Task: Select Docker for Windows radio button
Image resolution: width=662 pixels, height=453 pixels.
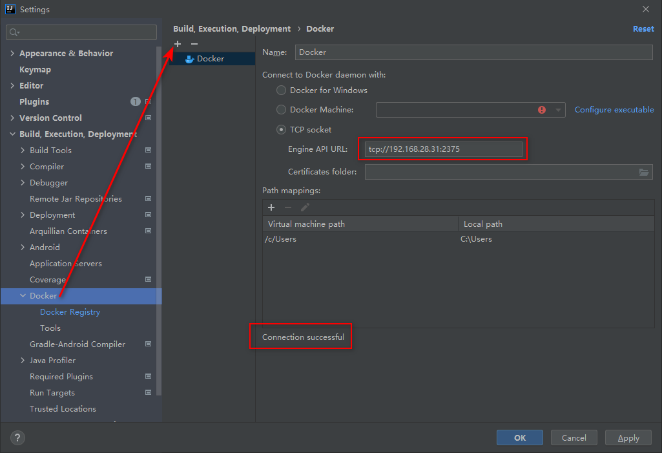Action: 281,90
